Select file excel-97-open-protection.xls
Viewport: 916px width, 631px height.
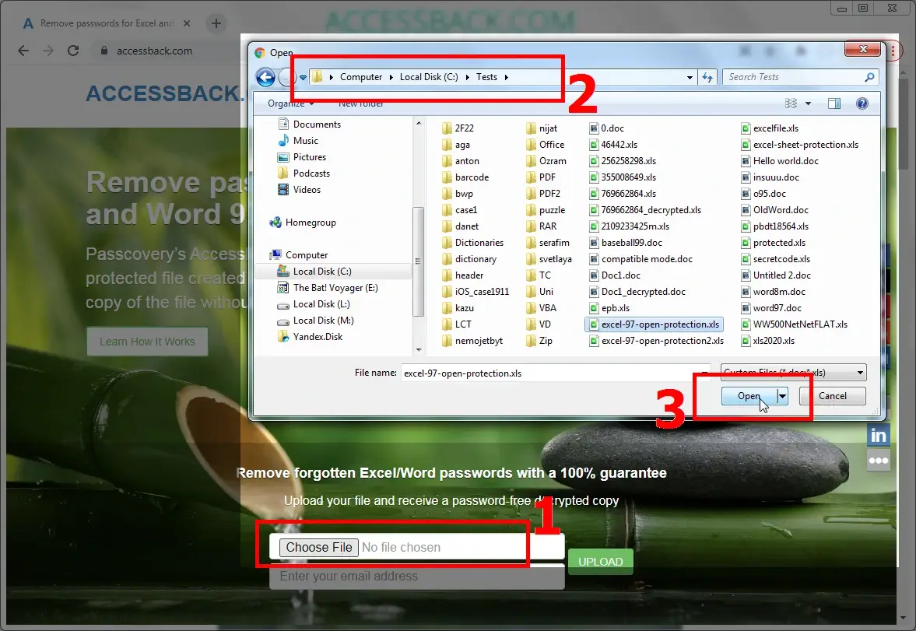655,324
